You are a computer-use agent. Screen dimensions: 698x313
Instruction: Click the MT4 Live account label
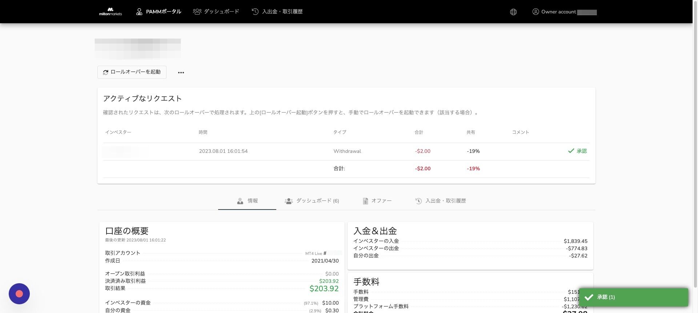(314, 253)
